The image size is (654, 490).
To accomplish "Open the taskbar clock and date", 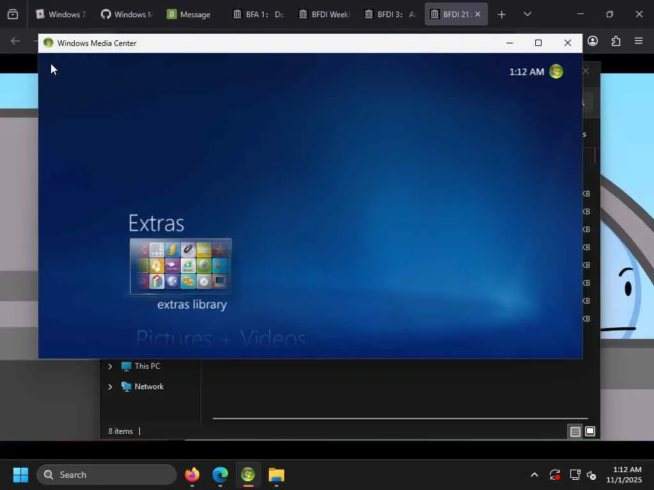I will point(624,475).
